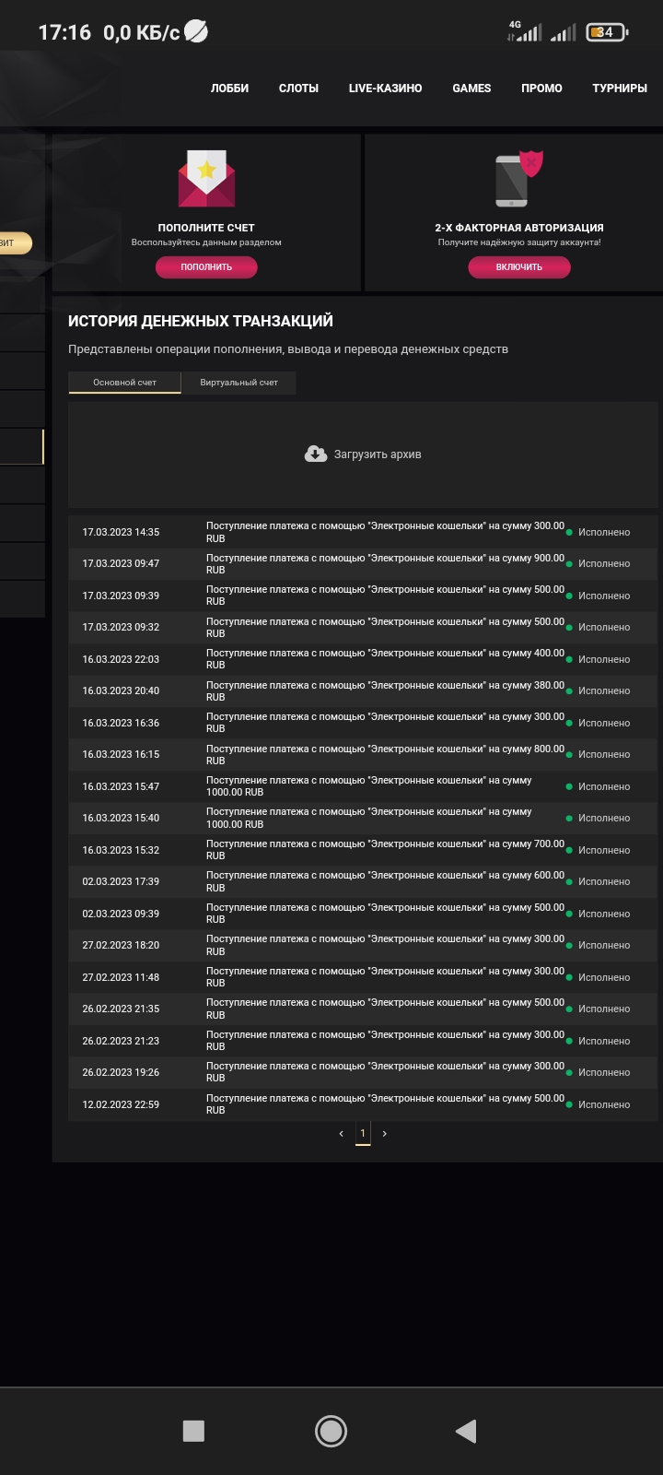The width and height of the screenshot is (663, 1475).
Task: Switch to the Виртуальный счет tab
Action: tap(239, 383)
